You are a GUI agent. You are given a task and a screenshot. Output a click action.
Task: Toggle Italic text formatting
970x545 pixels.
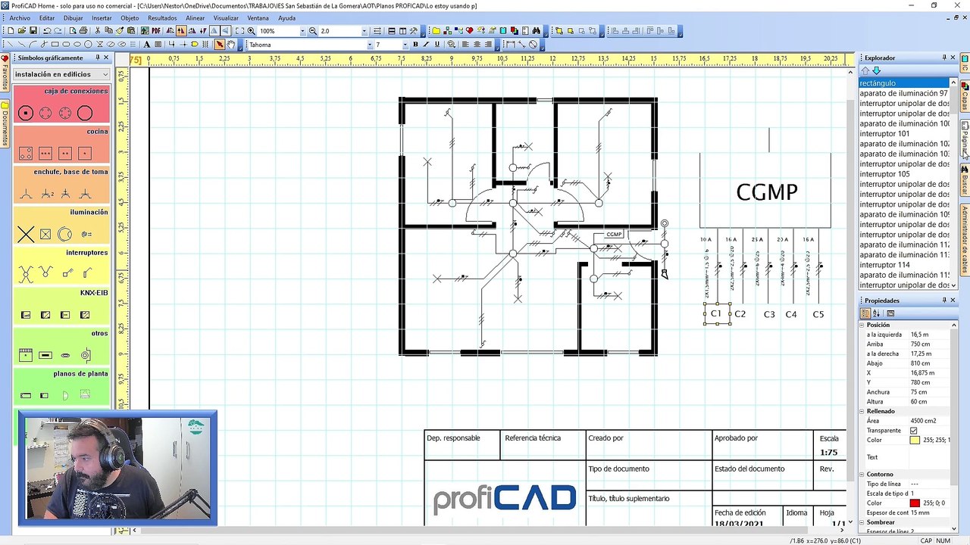click(x=427, y=44)
